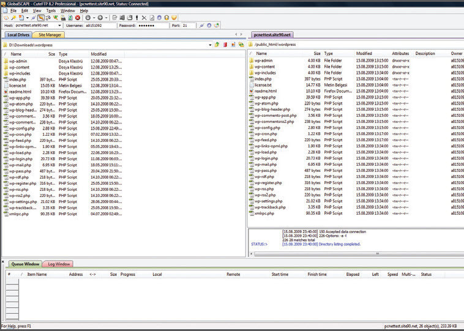Expand the Upload icon's dropdown arrow
The image size is (464, 331).
coord(107,18)
